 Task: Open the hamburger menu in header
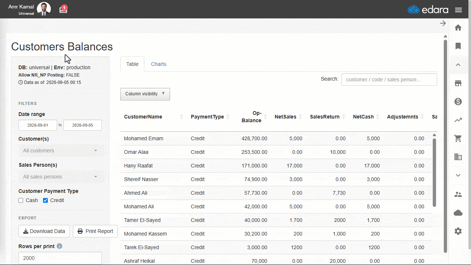458,10
